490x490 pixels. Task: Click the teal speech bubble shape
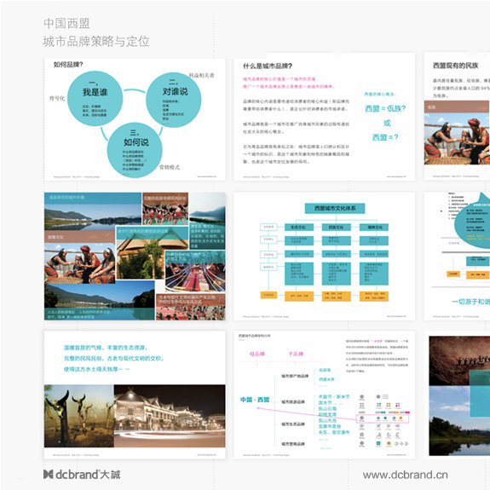click(x=472, y=221)
